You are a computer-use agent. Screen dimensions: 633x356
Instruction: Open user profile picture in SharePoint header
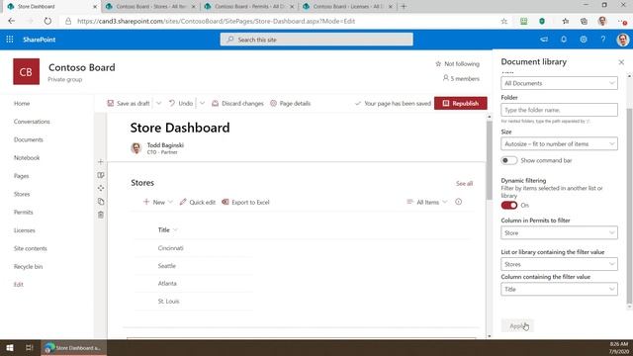pos(623,40)
